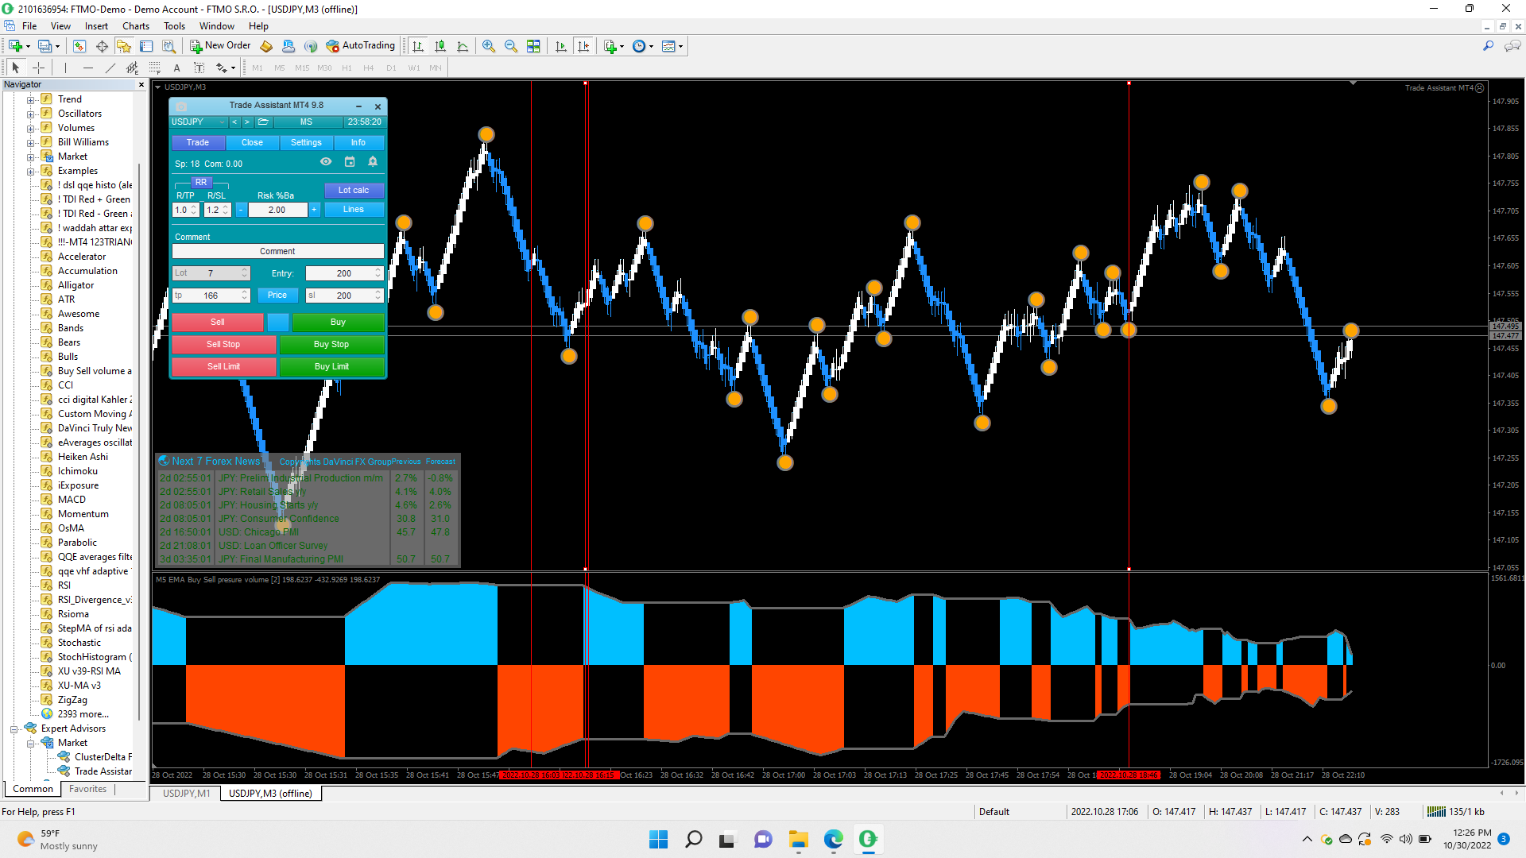Click the blue color square between Sell and Buy
Image resolution: width=1526 pixels, height=858 pixels.
click(x=277, y=322)
